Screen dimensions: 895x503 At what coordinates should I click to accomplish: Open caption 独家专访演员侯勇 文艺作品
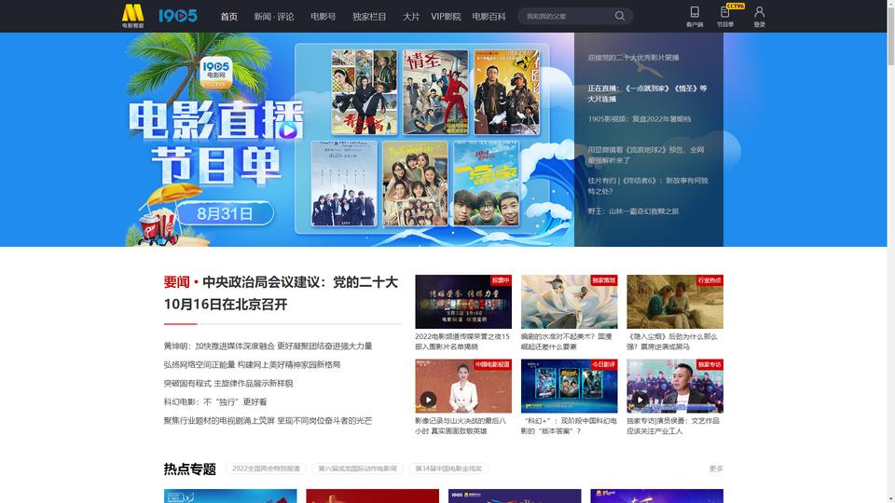point(673,426)
